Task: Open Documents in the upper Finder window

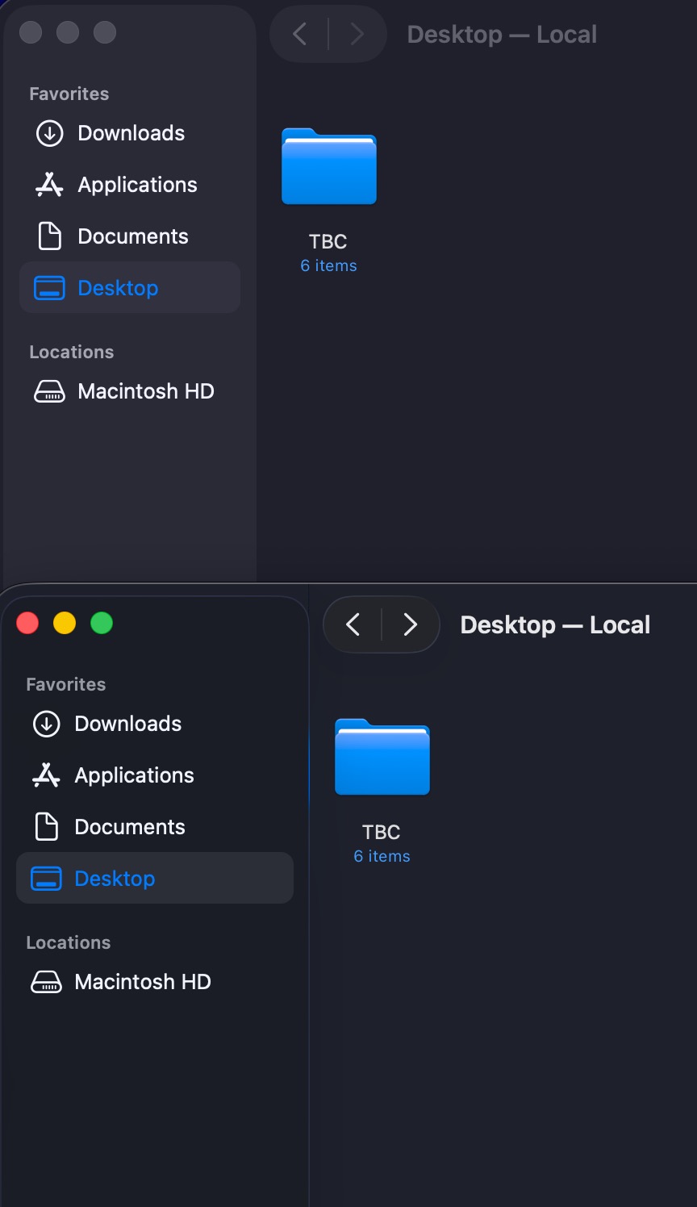Action: click(130, 236)
